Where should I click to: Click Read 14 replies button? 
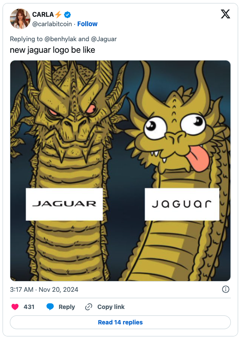(120, 322)
